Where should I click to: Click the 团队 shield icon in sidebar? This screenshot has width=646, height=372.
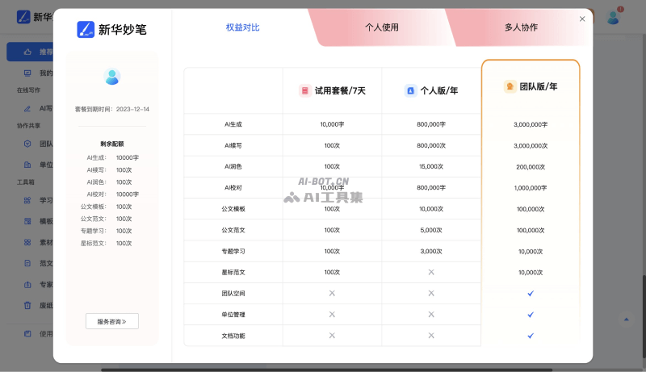[x=27, y=144]
